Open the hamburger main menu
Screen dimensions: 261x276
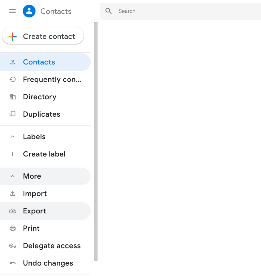13,11
